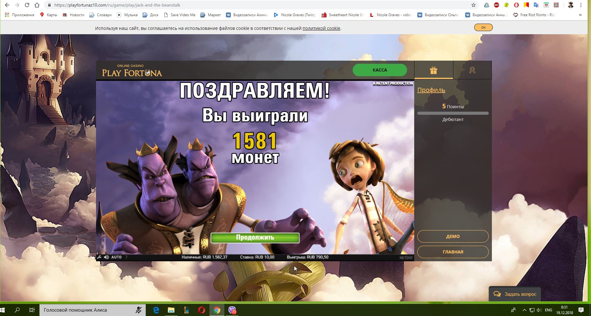The width and height of the screenshot is (591, 316).
Task: Expand hidden bookmarks overflow chevron
Action: (x=580, y=15)
